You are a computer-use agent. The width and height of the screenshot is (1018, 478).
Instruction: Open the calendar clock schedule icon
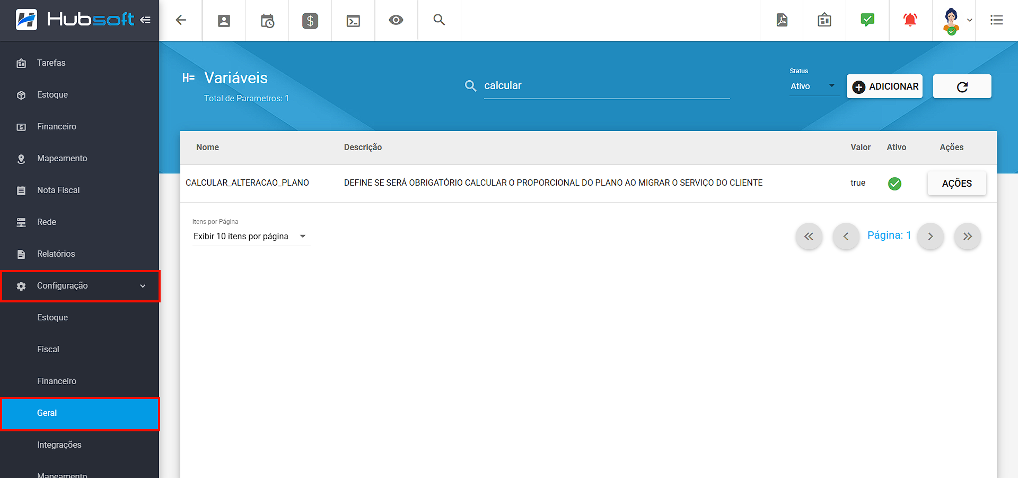pyautogui.click(x=267, y=21)
